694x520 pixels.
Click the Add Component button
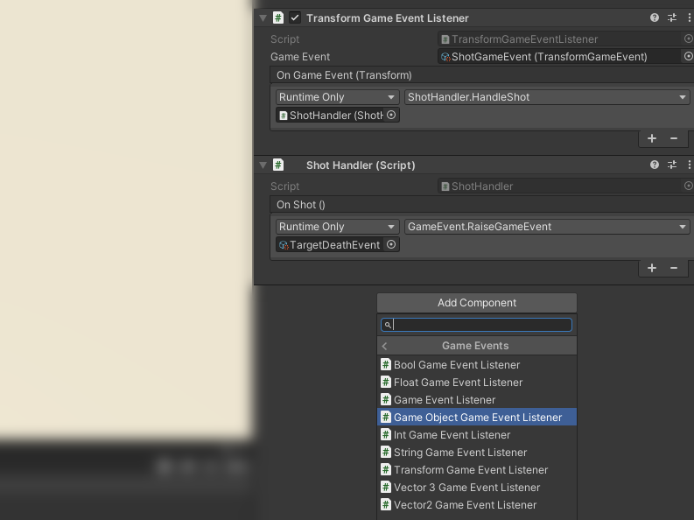coord(477,303)
